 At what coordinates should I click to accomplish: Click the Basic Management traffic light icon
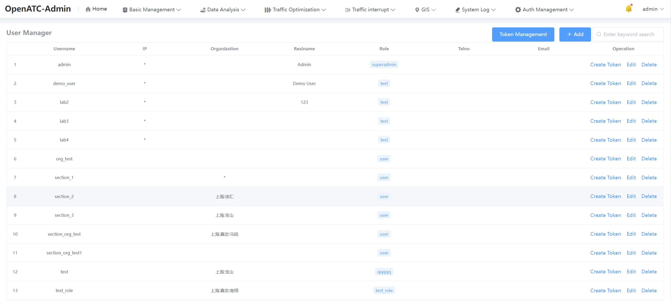point(125,10)
